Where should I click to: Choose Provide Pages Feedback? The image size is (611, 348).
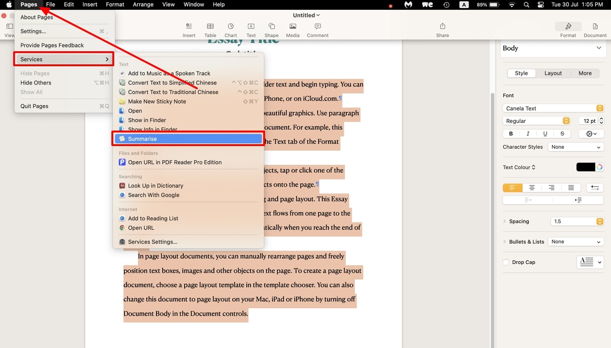coord(64,45)
